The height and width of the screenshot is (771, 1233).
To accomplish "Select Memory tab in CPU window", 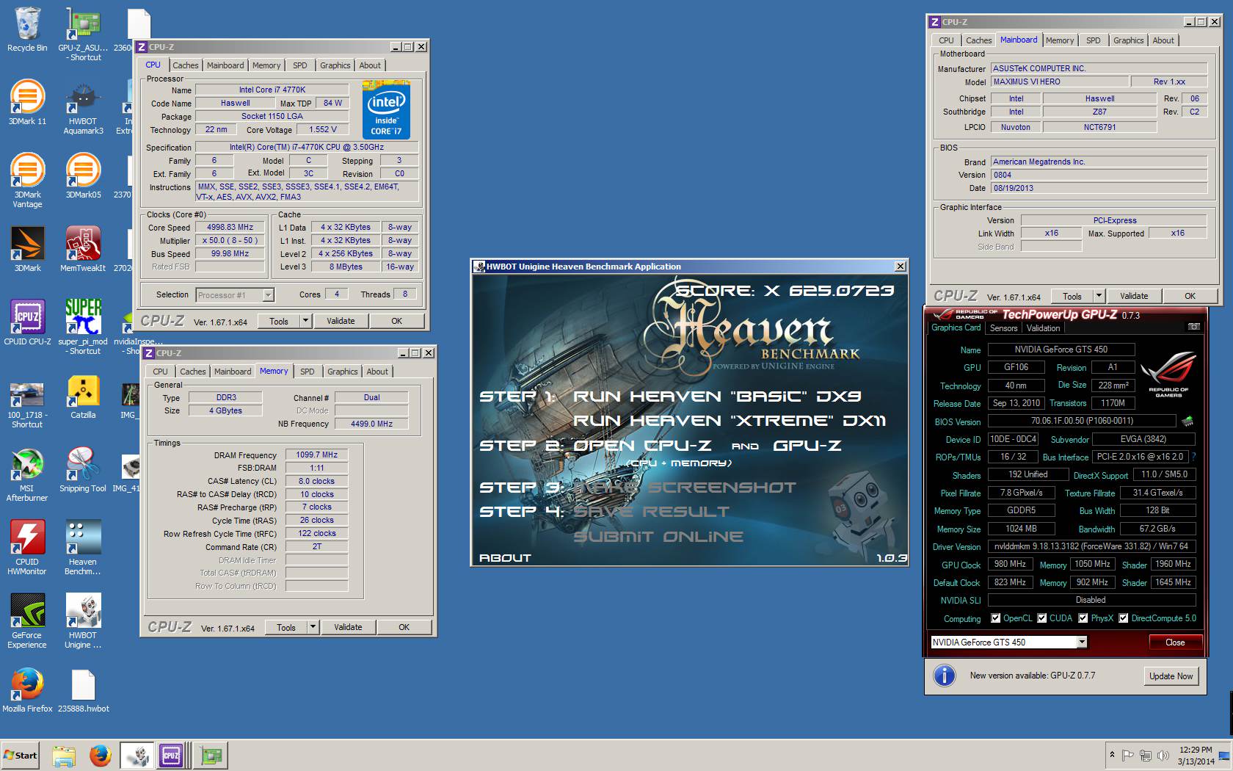I will (266, 65).
